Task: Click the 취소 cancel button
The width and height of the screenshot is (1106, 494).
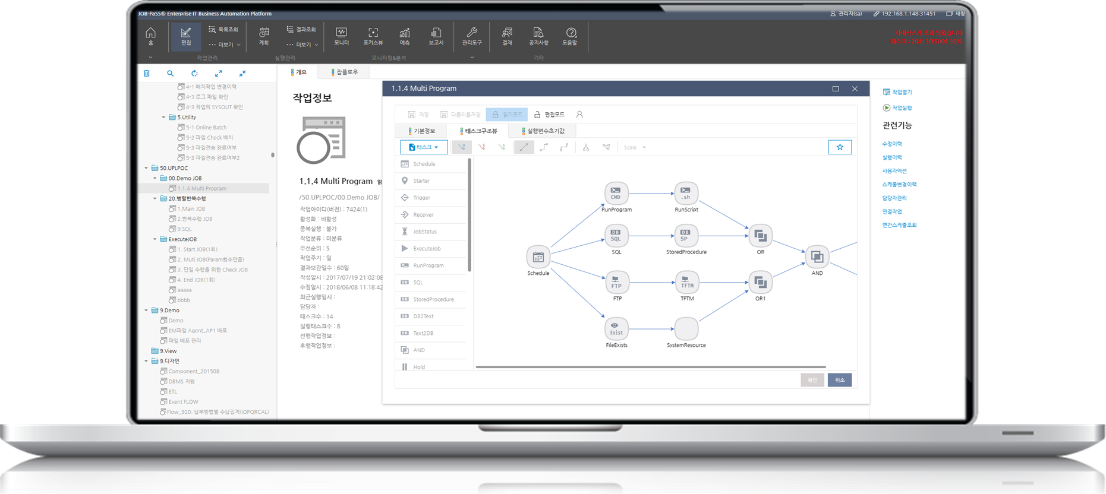Action: (x=839, y=380)
